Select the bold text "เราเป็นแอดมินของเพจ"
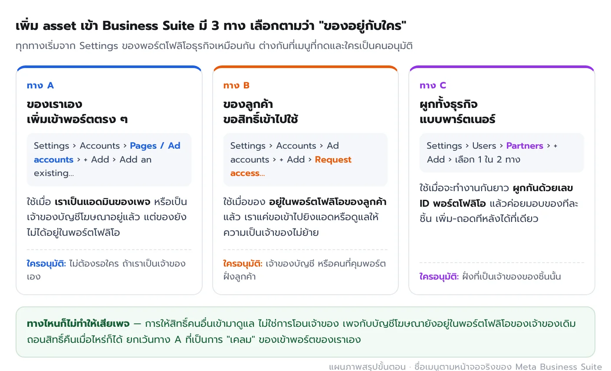Viewport: 611px width, 371px height. click(102, 202)
